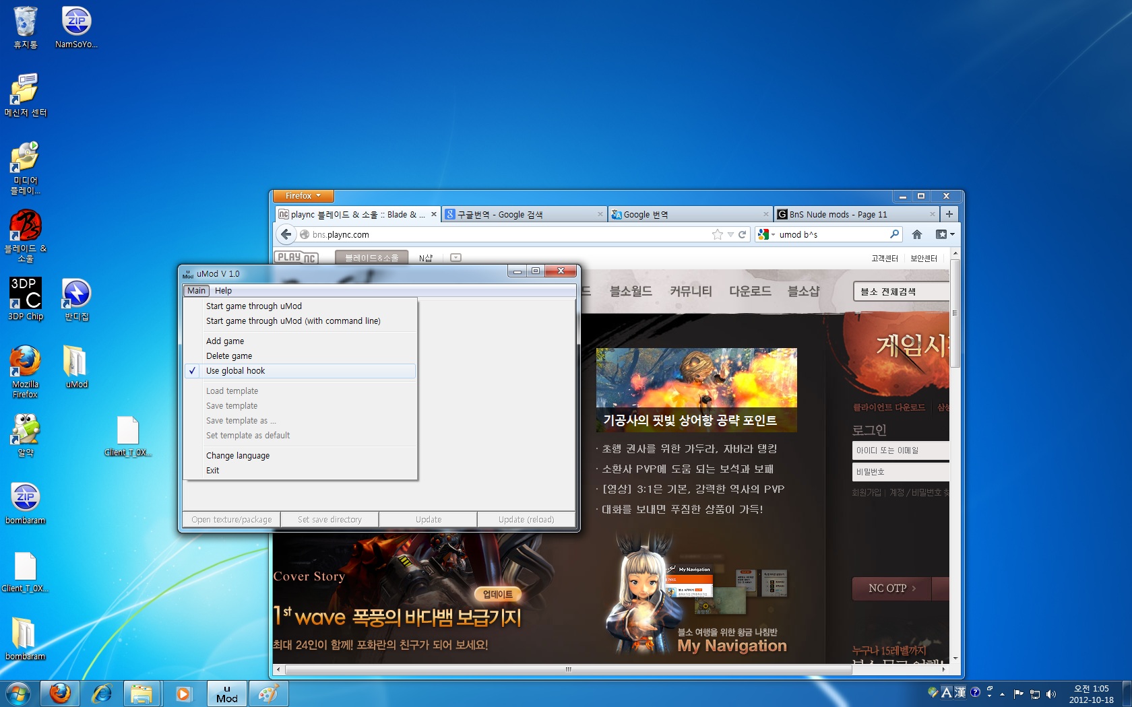Open the uMod folder on desktop
Image resolution: width=1132 pixels, height=707 pixels.
click(76, 367)
